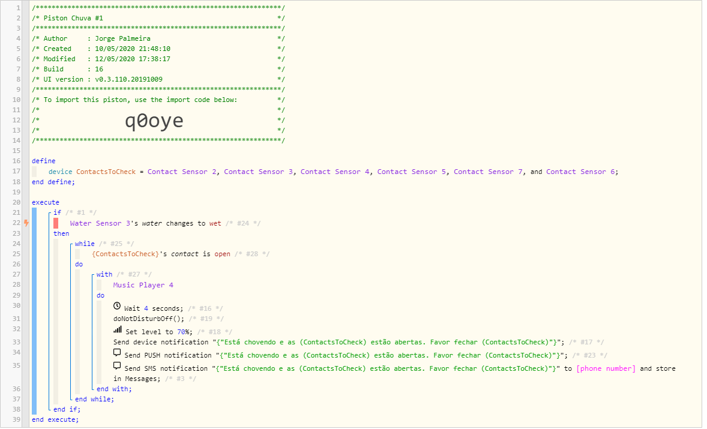Click 'in Messages;' continuation line

(137, 379)
